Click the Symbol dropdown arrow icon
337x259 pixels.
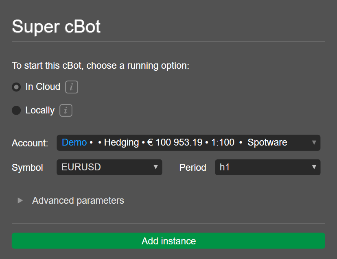pyautogui.click(x=155, y=167)
